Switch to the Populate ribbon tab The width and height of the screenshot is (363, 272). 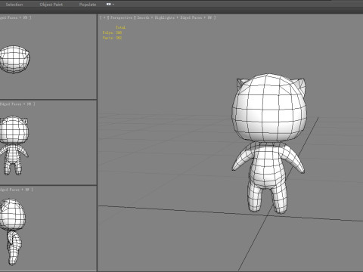coord(88,5)
